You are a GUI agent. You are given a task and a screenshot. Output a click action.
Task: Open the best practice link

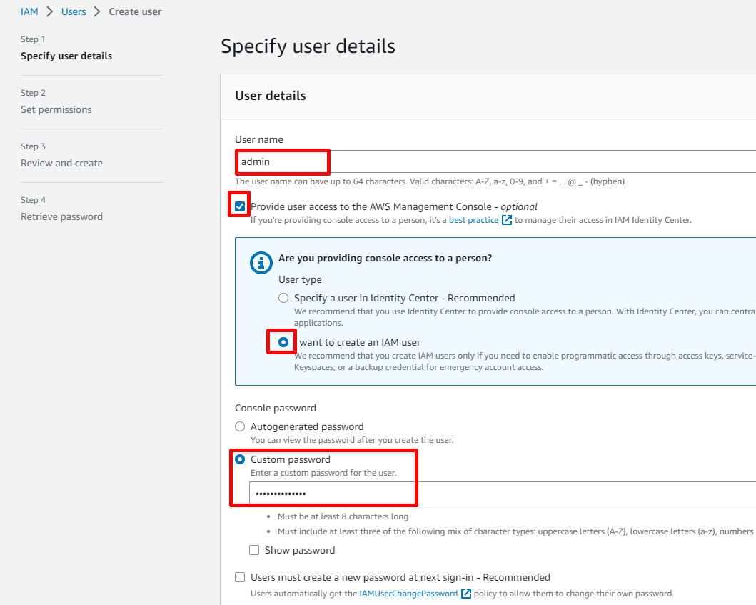pyautogui.click(x=473, y=220)
